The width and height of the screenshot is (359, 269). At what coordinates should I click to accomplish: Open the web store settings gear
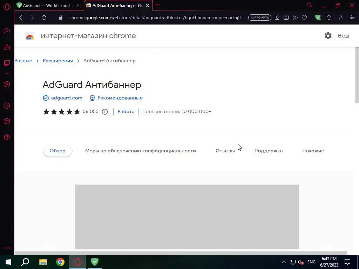coord(328,36)
